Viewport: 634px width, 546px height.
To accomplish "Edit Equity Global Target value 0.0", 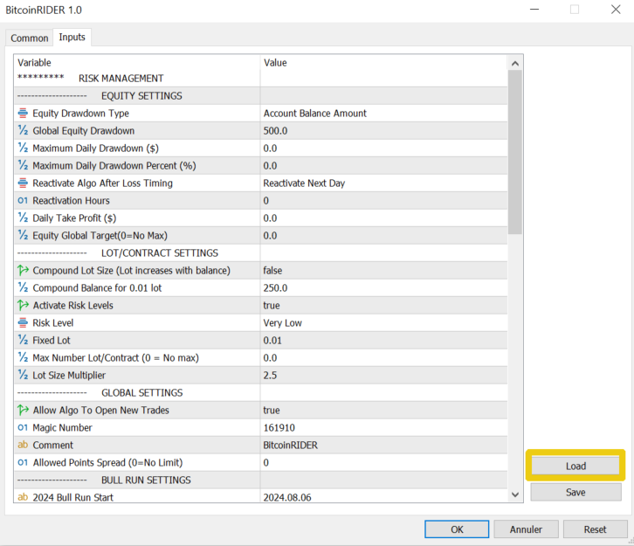I will click(x=383, y=235).
